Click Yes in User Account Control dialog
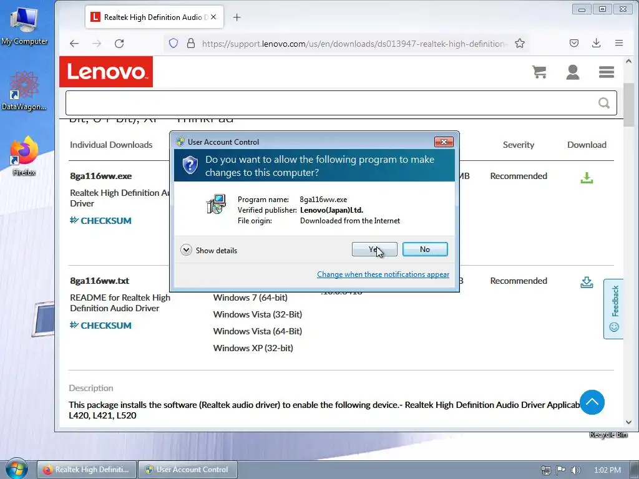639x479 pixels. point(374,249)
